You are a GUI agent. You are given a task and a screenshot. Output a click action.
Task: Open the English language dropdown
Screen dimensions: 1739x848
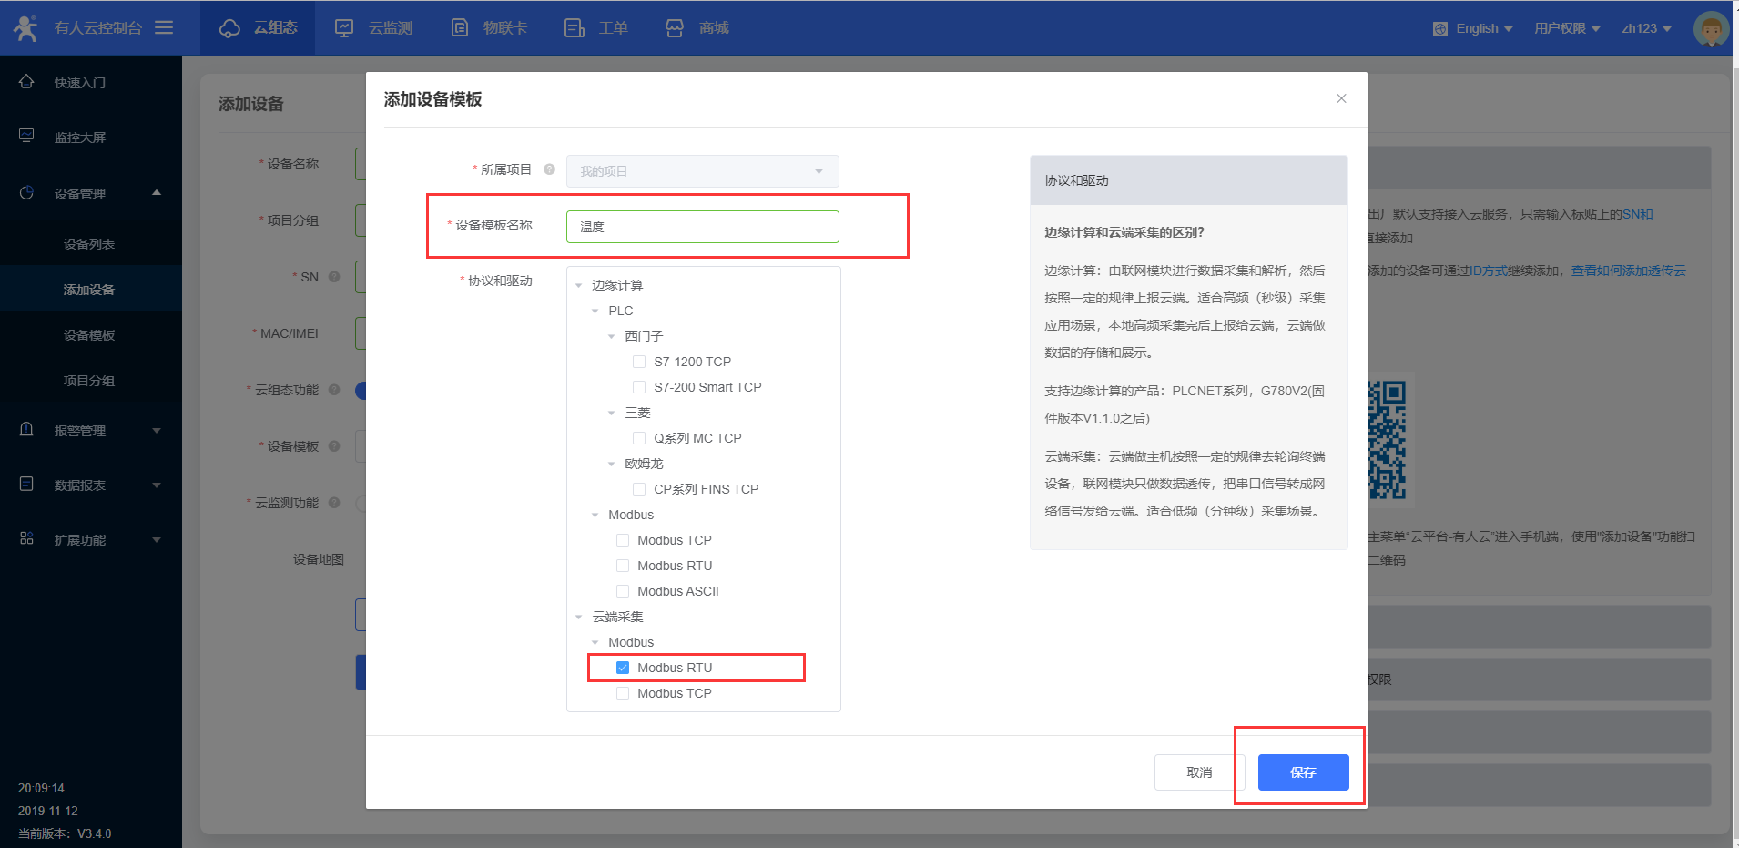point(1474,28)
